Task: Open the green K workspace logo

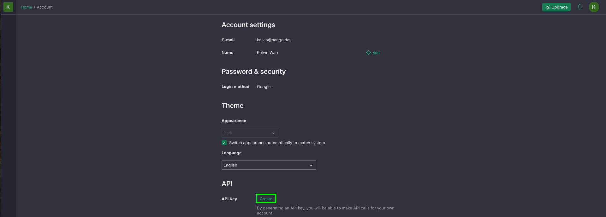Action: click(x=8, y=7)
